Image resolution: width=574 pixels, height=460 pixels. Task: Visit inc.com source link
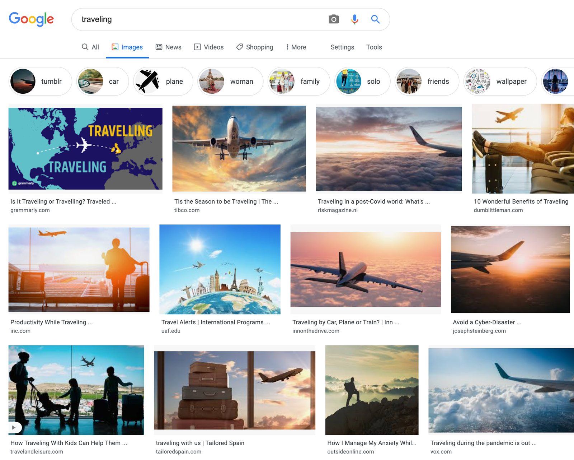[20, 331]
